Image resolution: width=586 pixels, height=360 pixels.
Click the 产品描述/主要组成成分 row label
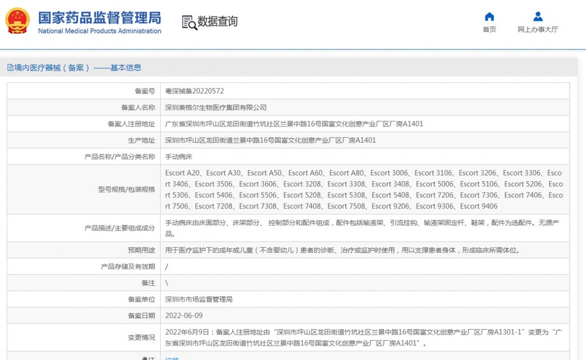[x=120, y=228]
